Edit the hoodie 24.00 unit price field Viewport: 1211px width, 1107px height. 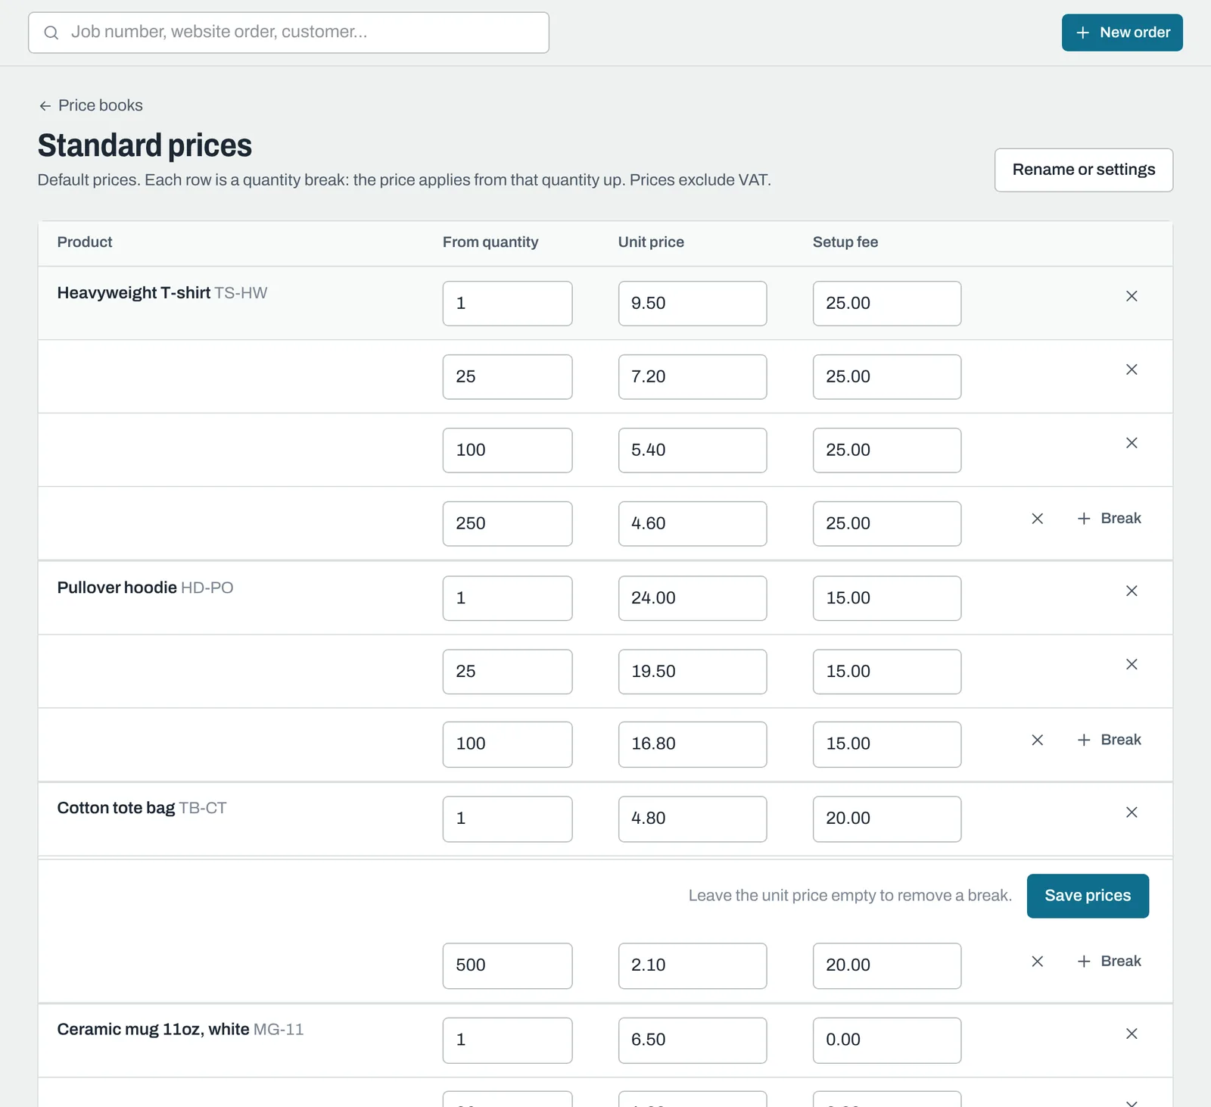point(693,598)
